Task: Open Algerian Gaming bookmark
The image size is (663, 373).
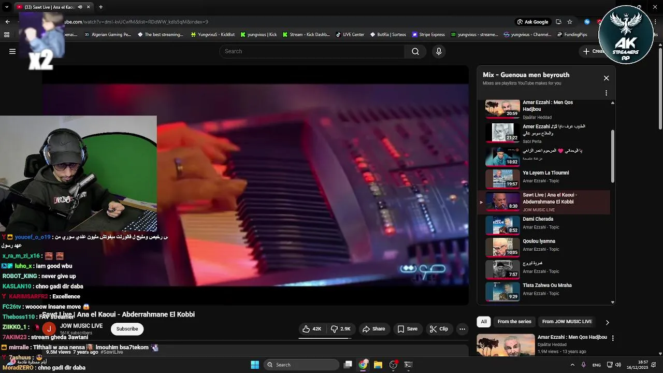Action: (107, 35)
